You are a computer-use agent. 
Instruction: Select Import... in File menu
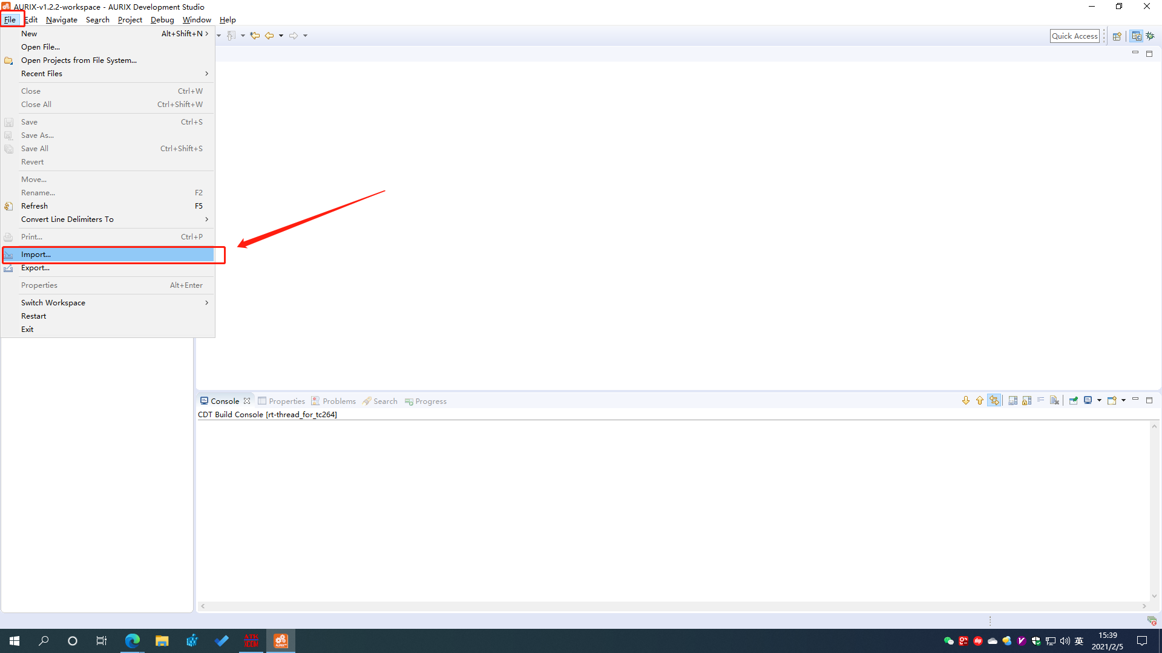(36, 255)
